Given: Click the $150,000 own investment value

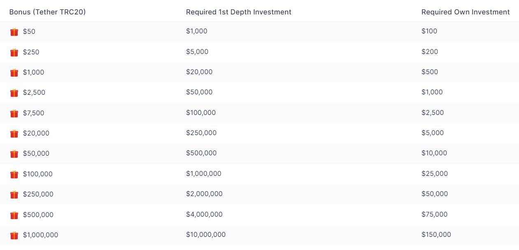Looking at the screenshot, I should pos(436,235).
